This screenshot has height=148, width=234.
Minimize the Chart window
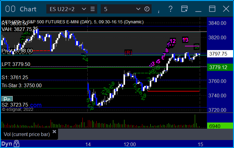tap(198, 11)
